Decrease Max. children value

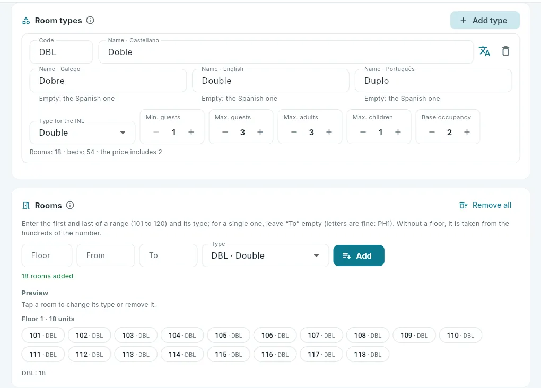click(x=363, y=132)
